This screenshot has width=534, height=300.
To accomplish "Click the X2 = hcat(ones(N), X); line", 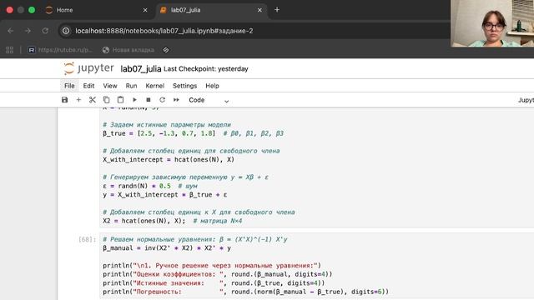I will point(173,221).
